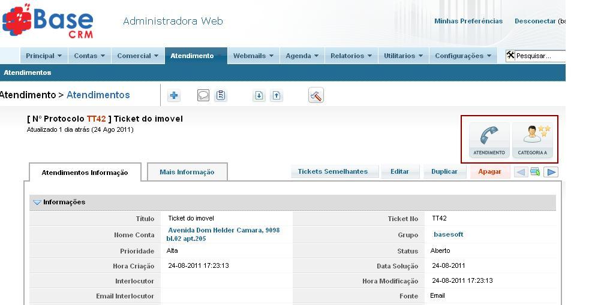Click the import down-arrow icon
The height and width of the screenshot is (305, 601).
coord(259,95)
